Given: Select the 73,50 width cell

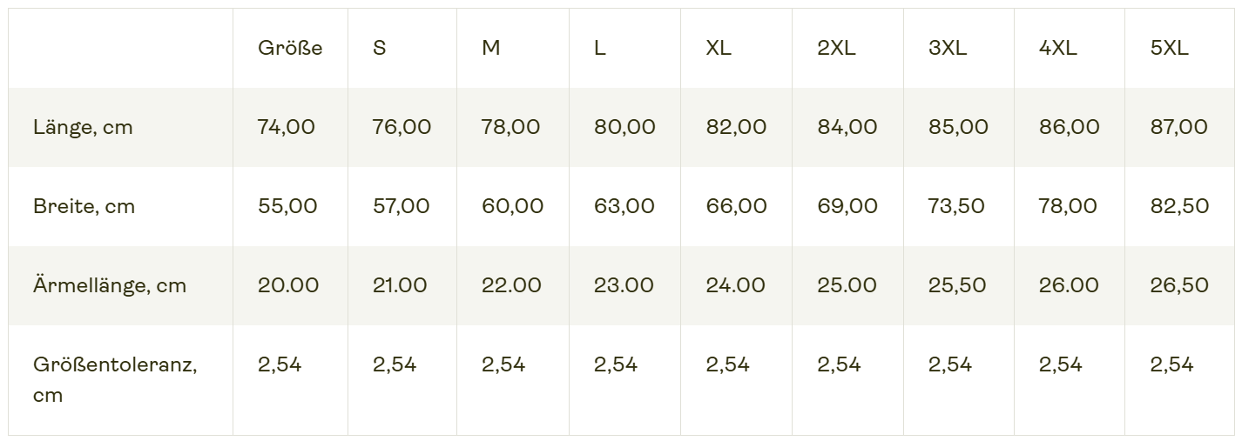Looking at the screenshot, I should 956,206.
